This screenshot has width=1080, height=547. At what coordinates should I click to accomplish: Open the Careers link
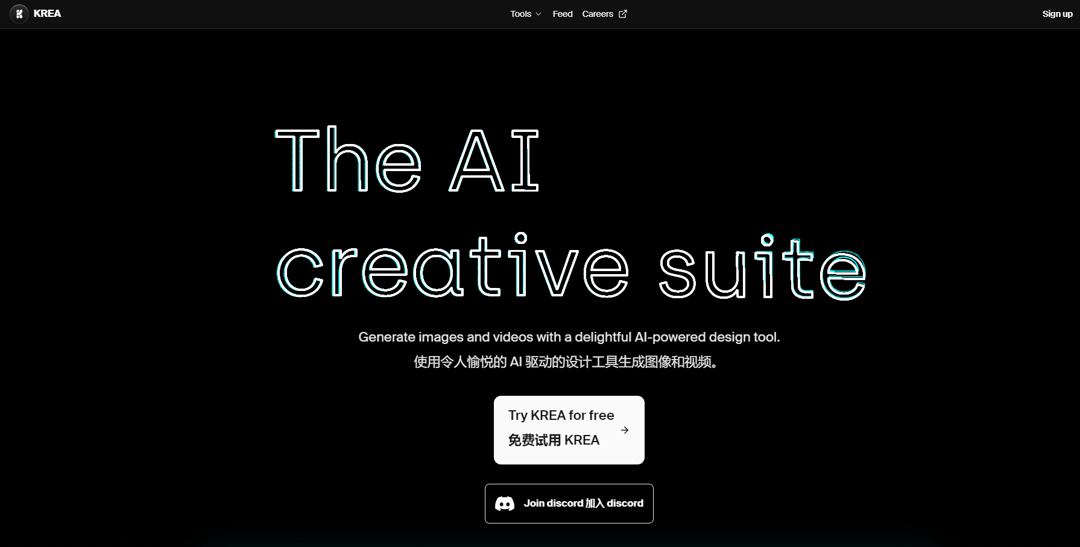click(x=604, y=14)
